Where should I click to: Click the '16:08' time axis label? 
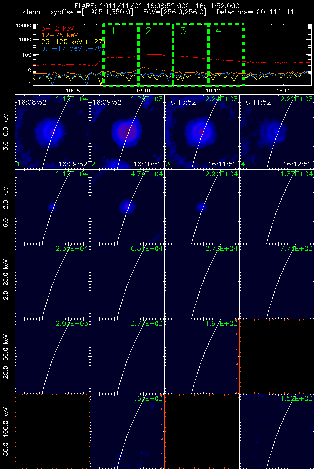(x=72, y=90)
